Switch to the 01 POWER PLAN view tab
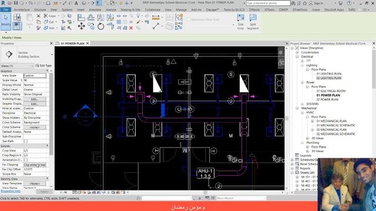The width and height of the screenshot is (376, 211). (72, 43)
